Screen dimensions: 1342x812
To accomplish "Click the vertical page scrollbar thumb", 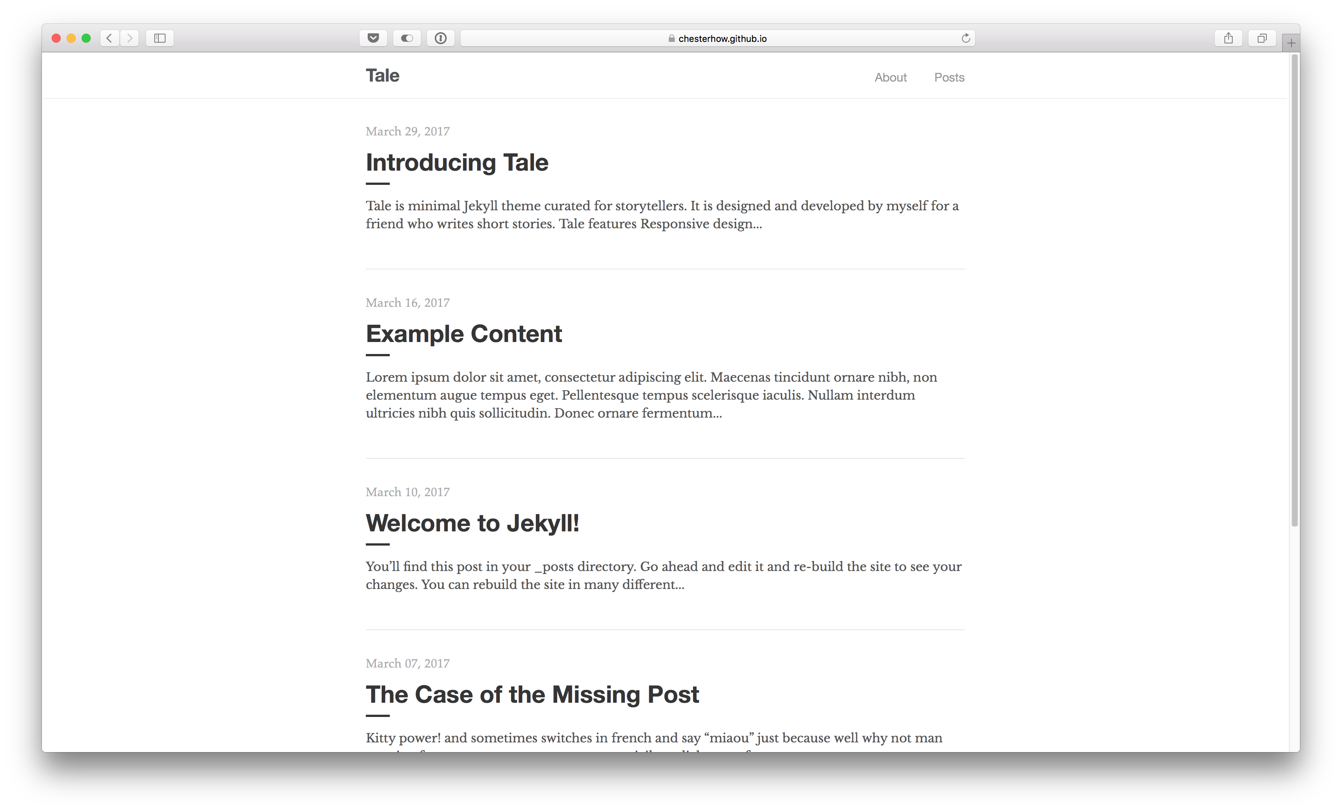I will click(1294, 289).
